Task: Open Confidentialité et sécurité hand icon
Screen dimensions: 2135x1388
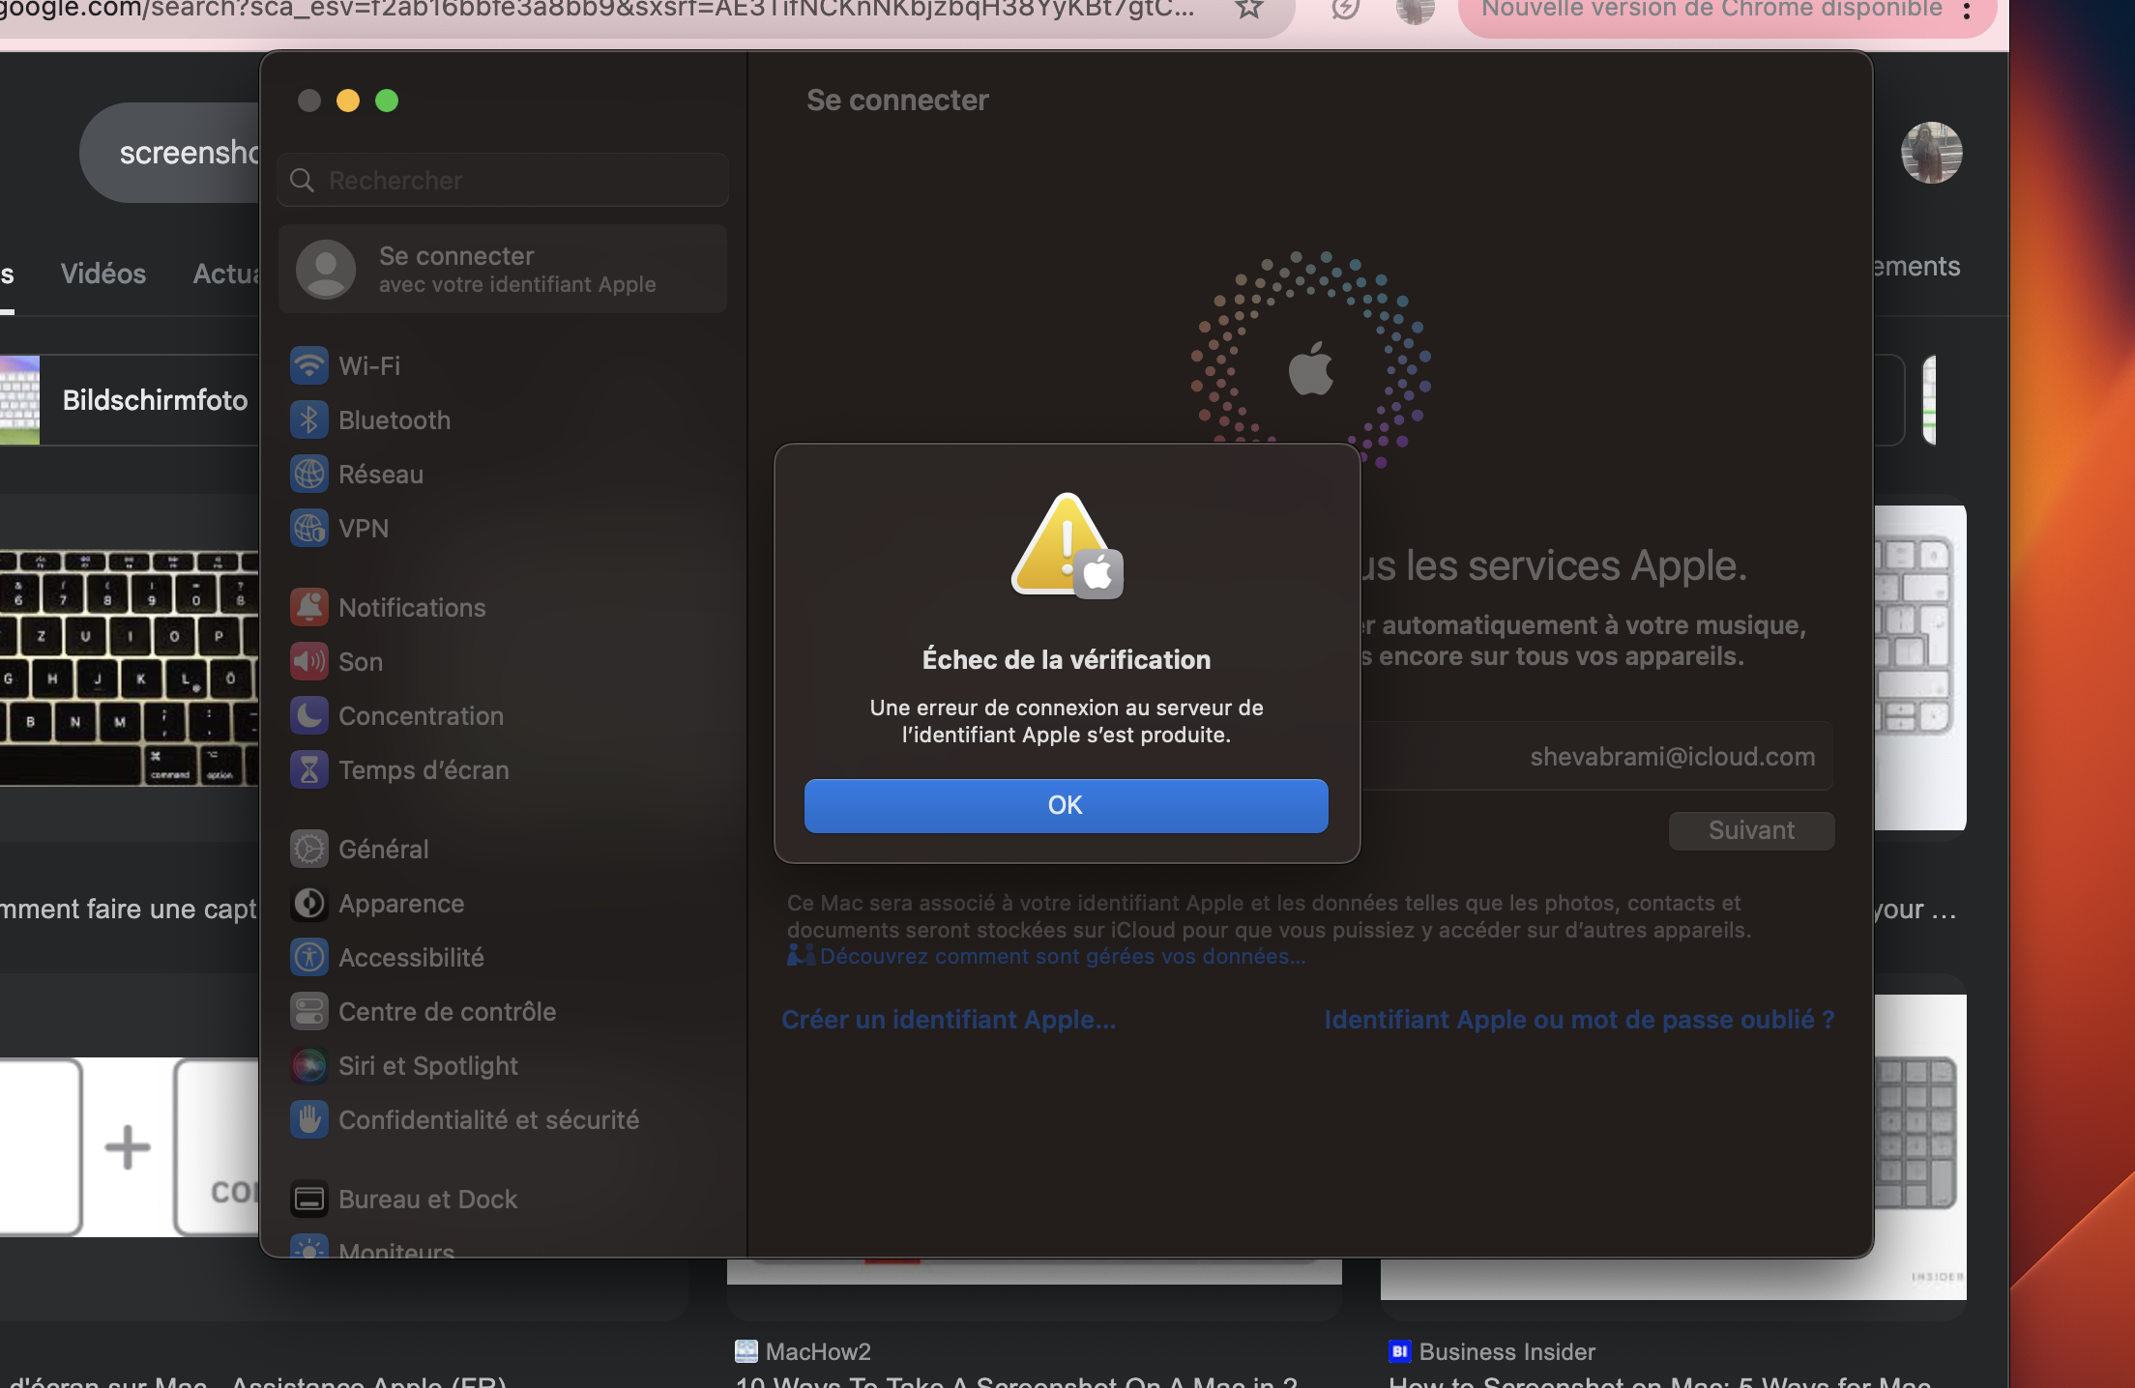Action: 309,1119
